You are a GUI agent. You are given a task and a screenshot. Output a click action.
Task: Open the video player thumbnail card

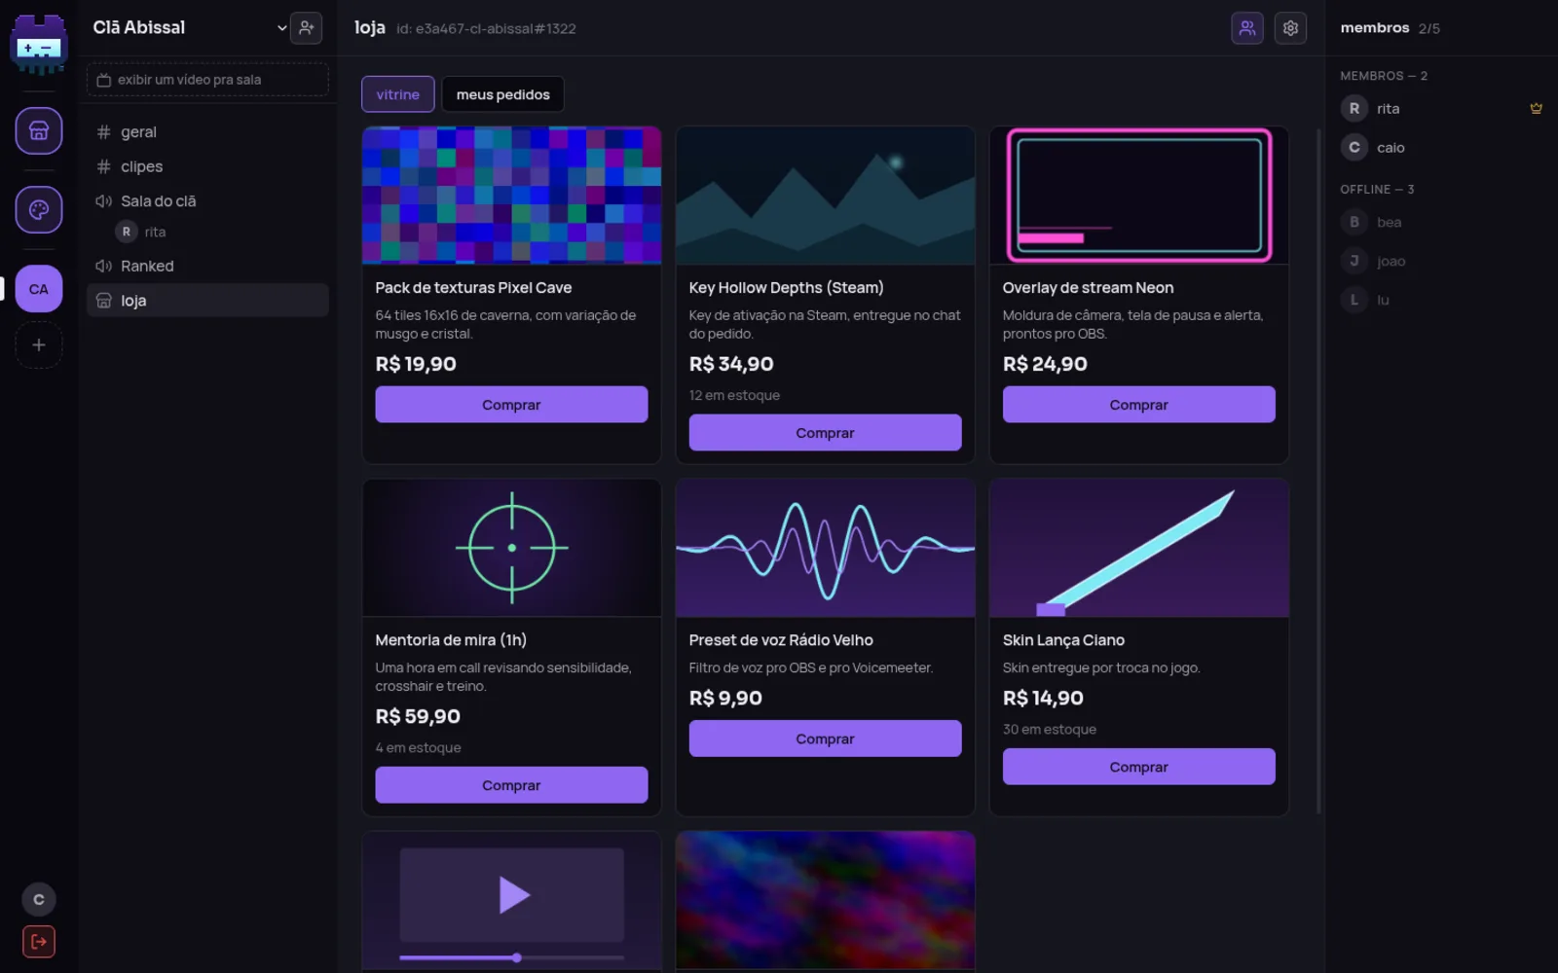511,901
